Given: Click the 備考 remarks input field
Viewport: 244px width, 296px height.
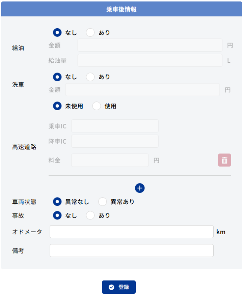Looking at the screenshot, I should (x=132, y=251).
